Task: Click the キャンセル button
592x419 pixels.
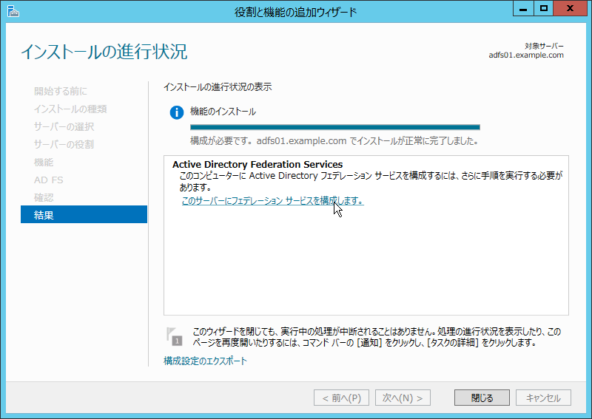Action: tap(543, 398)
